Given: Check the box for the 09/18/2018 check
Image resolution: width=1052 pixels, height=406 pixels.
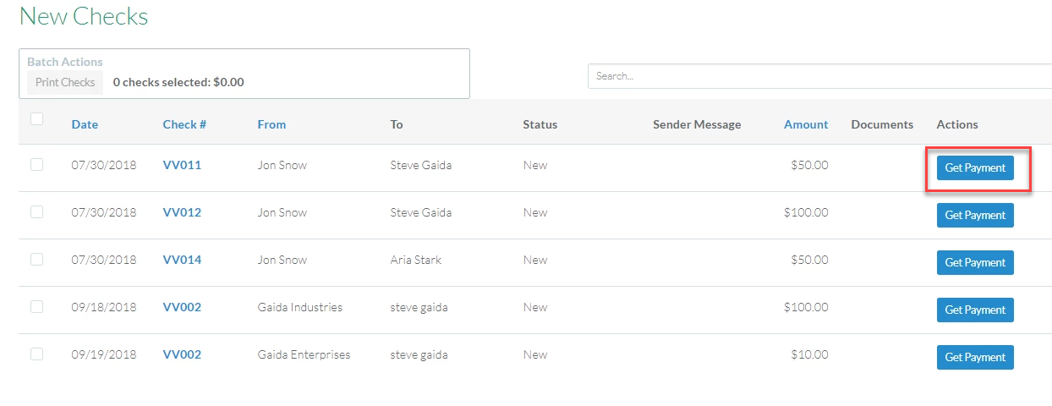Looking at the screenshot, I should pyautogui.click(x=37, y=307).
